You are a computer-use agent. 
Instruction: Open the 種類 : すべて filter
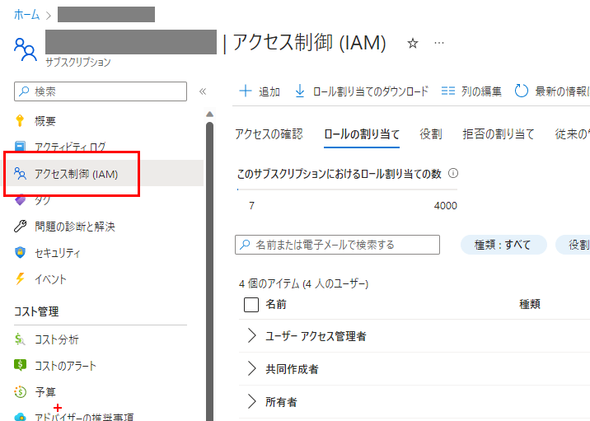[x=503, y=245]
